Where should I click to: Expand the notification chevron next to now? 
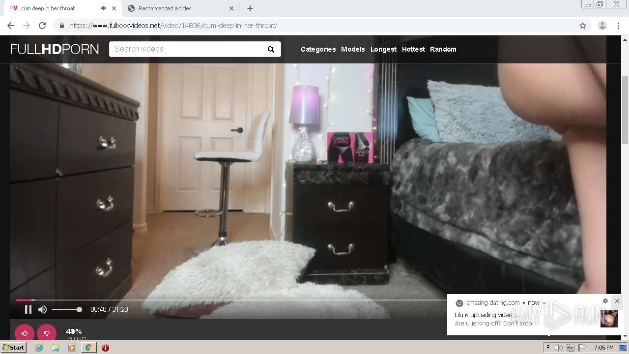[543, 303]
